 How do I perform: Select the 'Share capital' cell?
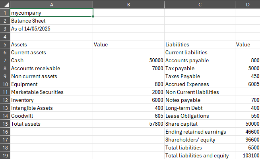click(200, 124)
